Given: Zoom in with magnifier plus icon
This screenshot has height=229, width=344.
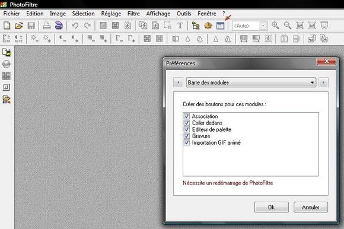Looking at the screenshot, I should click(275, 26).
